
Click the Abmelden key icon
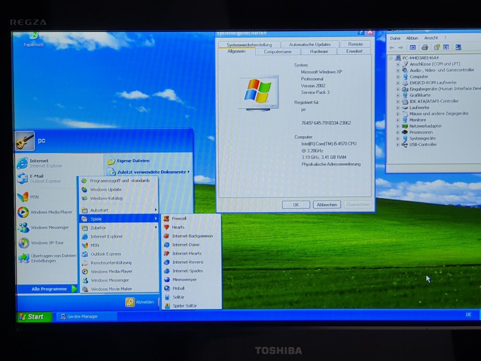click(130, 302)
